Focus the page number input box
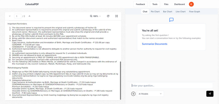 (18, 16)
